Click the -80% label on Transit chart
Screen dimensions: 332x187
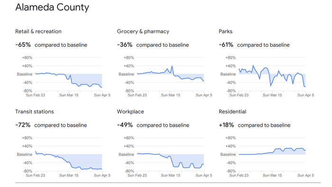tap(28, 171)
